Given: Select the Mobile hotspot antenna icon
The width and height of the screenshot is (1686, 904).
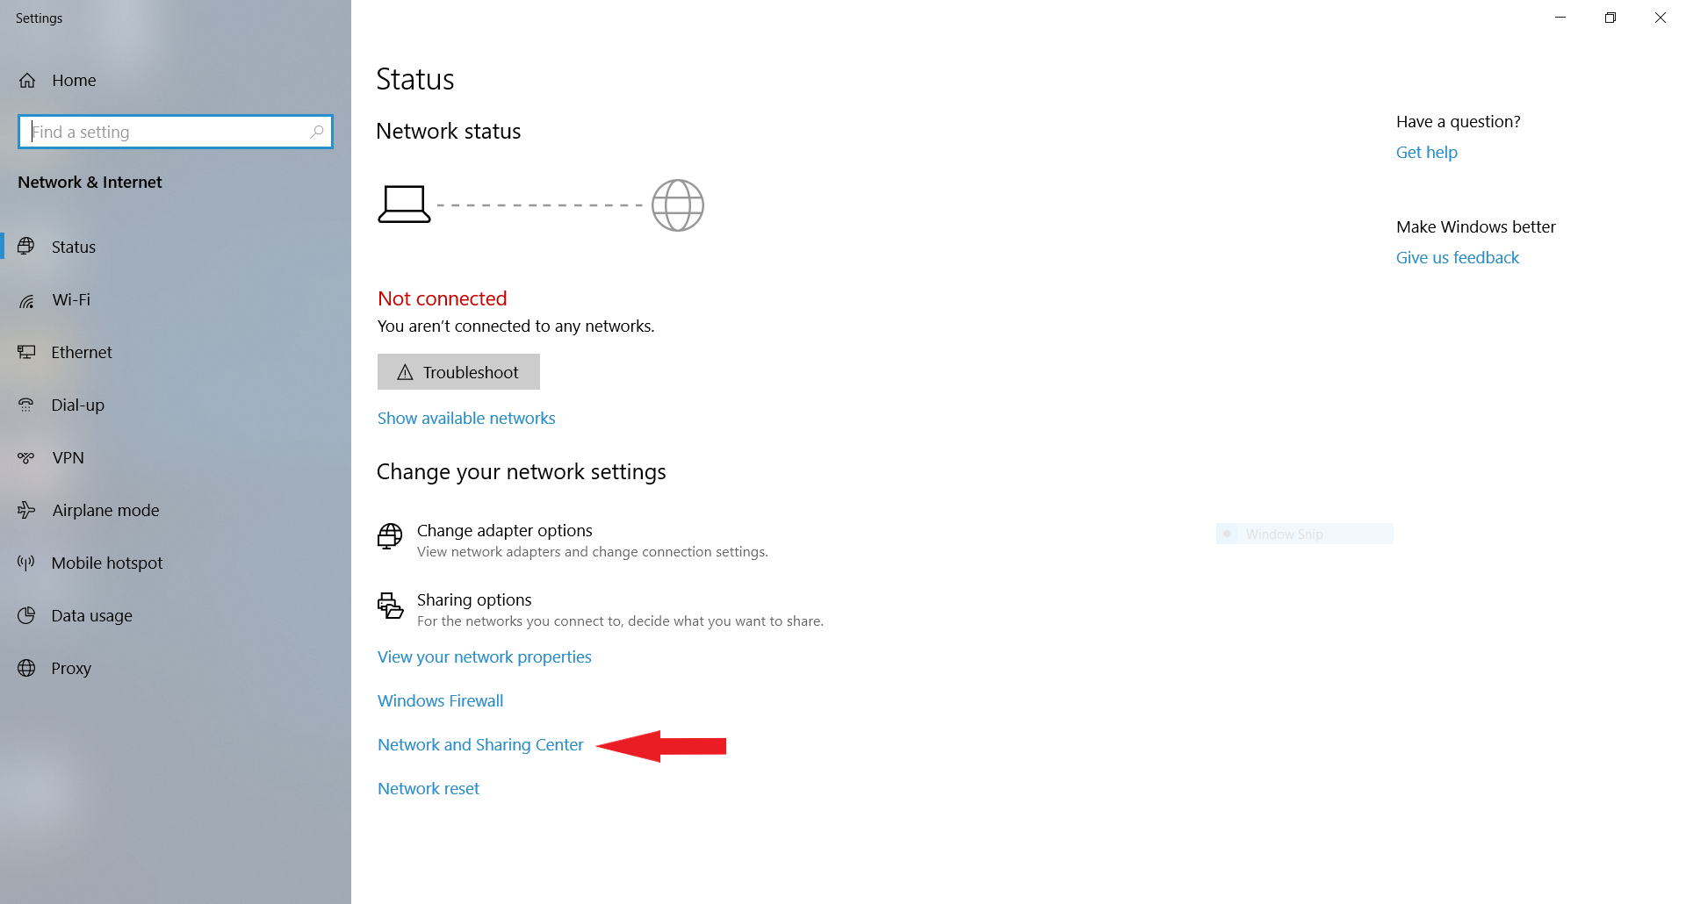Looking at the screenshot, I should [x=26, y=563].
